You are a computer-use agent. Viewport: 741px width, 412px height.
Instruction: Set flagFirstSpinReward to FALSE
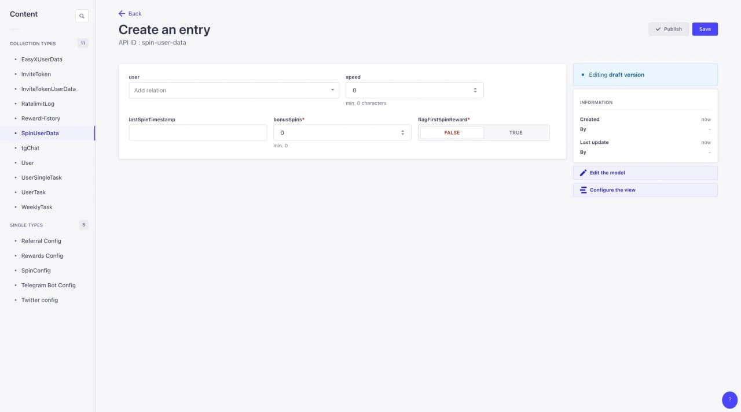(x=452, y=133)
